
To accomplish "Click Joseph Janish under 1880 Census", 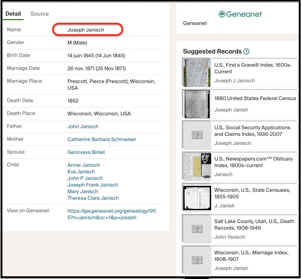I will 231,110.
